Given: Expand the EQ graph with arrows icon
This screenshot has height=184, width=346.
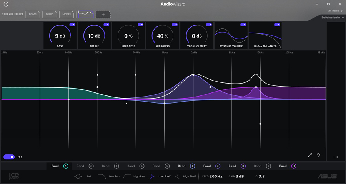Looking at the screenshot, I should pos(310,155).
